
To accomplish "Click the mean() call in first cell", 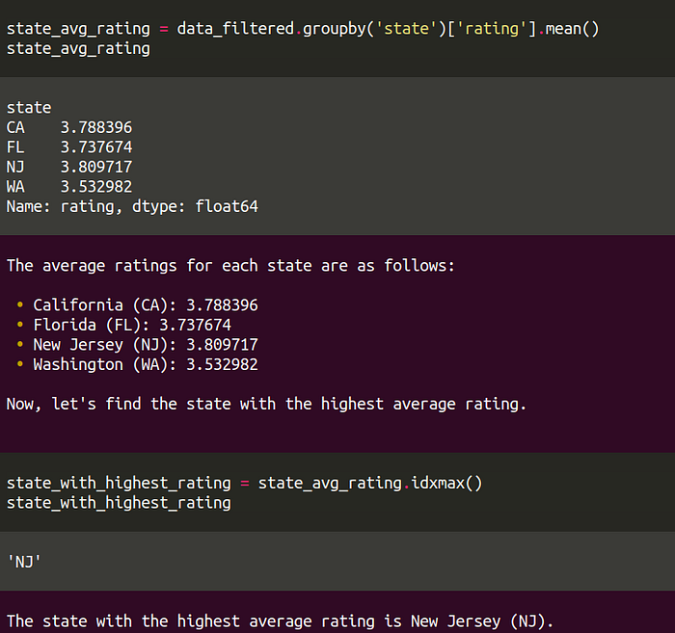I will (x=572, y=29).
